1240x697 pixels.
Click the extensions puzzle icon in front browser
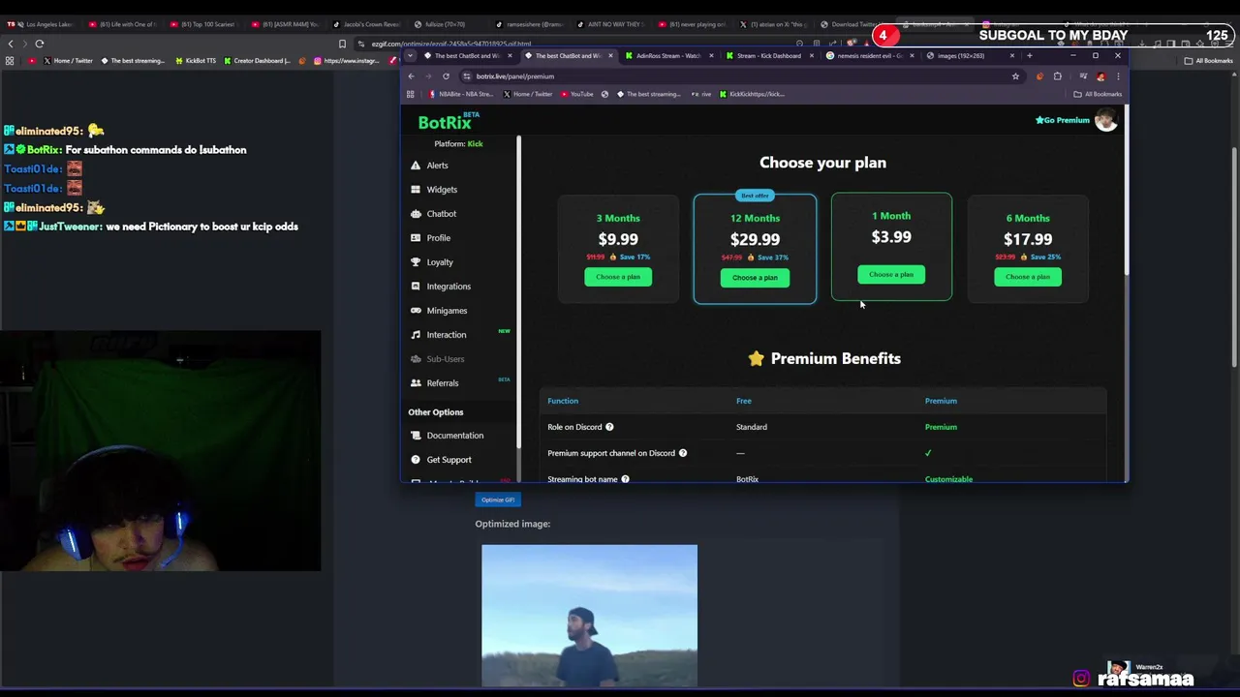coord(1058,76)
